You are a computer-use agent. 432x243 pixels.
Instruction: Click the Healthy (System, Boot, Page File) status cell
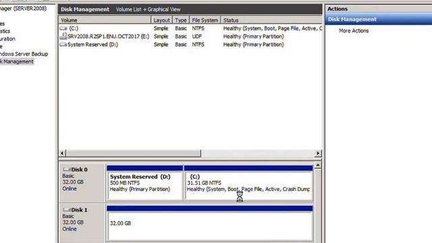click(x=272, y=28)
